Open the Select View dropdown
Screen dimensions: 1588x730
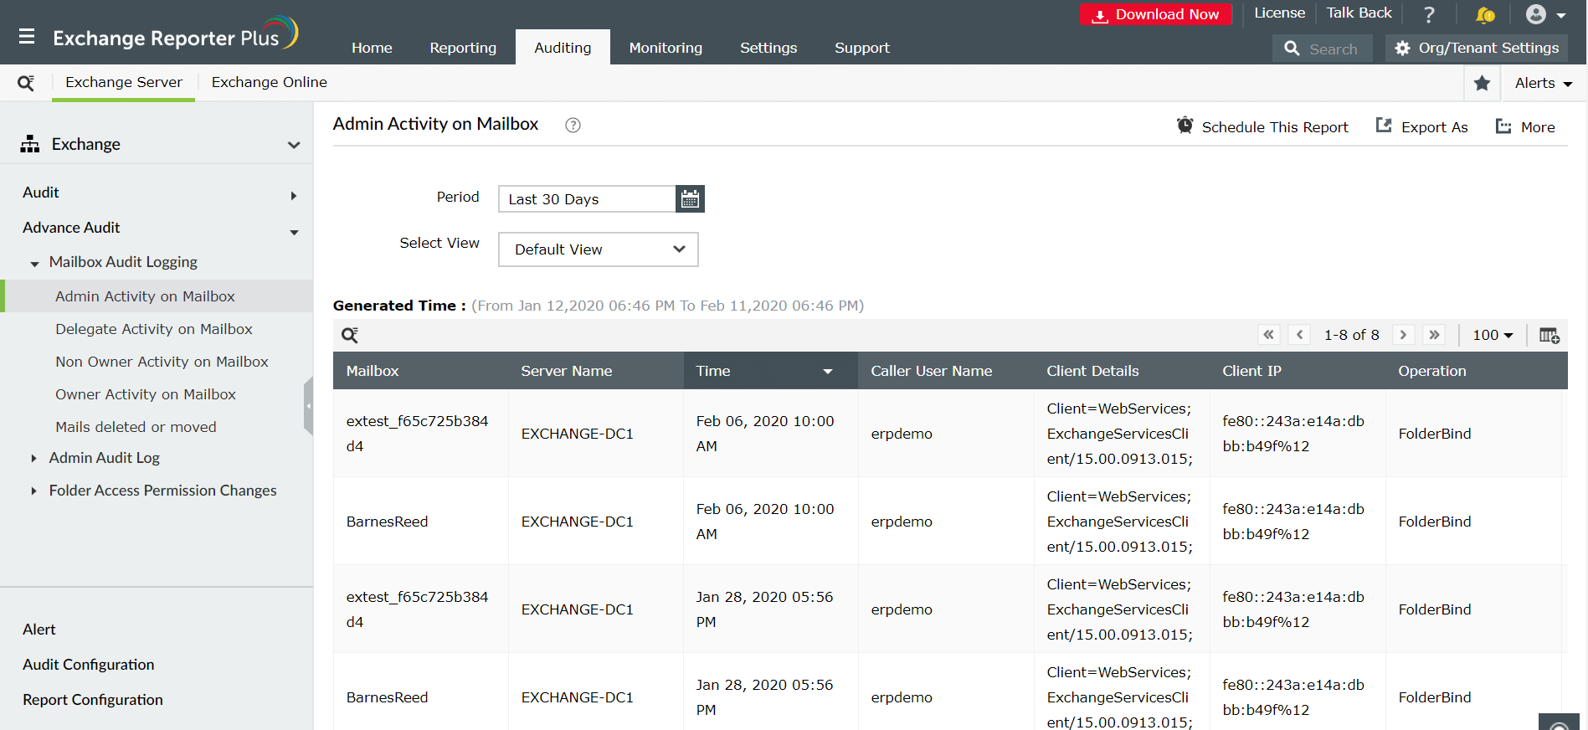599,249
